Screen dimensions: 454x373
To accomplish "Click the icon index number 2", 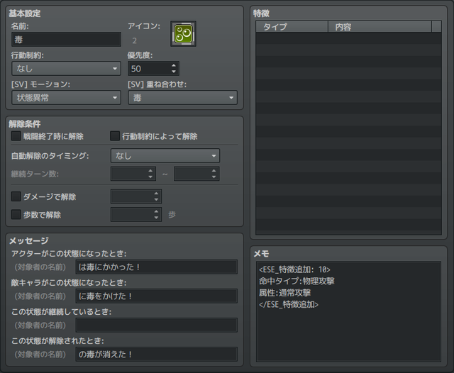I will (134, 40).
